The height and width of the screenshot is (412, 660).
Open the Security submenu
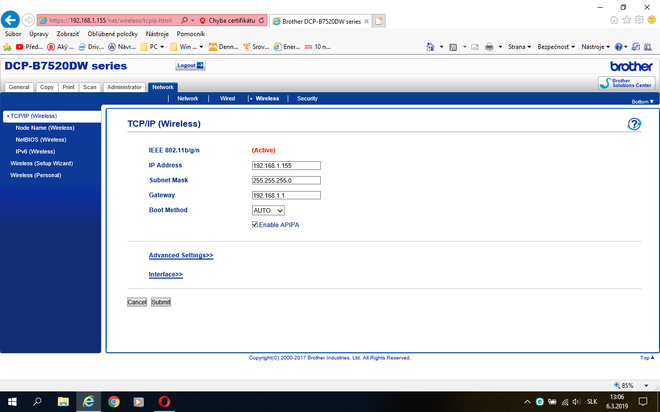pos(307,98)
